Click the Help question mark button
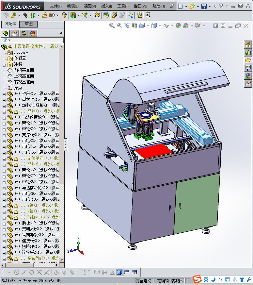The image size is (253, 285). (221, 6)
